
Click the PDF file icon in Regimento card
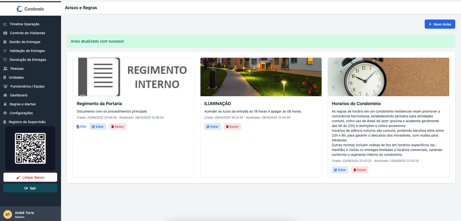78,127
